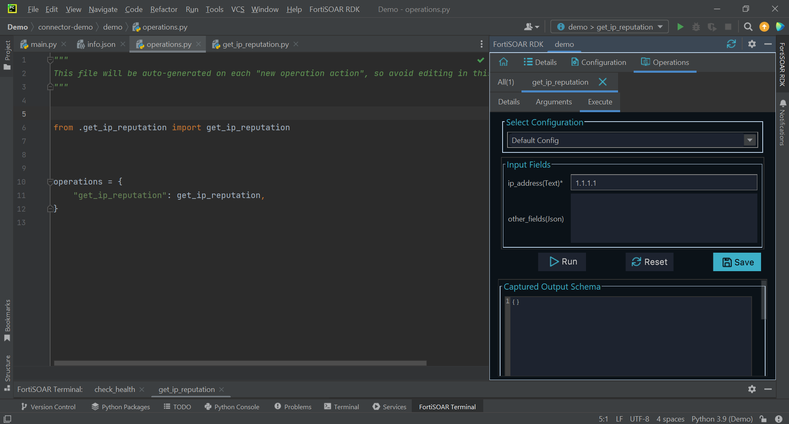This screenshot has width=789, height=424.
Task: Open the run configuration selector dropdown
Action: [x=610, y=27]
